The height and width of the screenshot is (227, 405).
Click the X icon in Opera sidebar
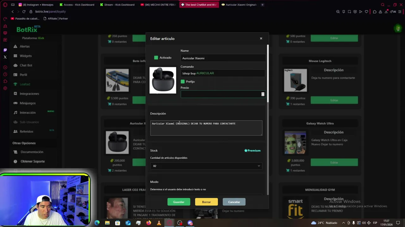coord(5,57)
